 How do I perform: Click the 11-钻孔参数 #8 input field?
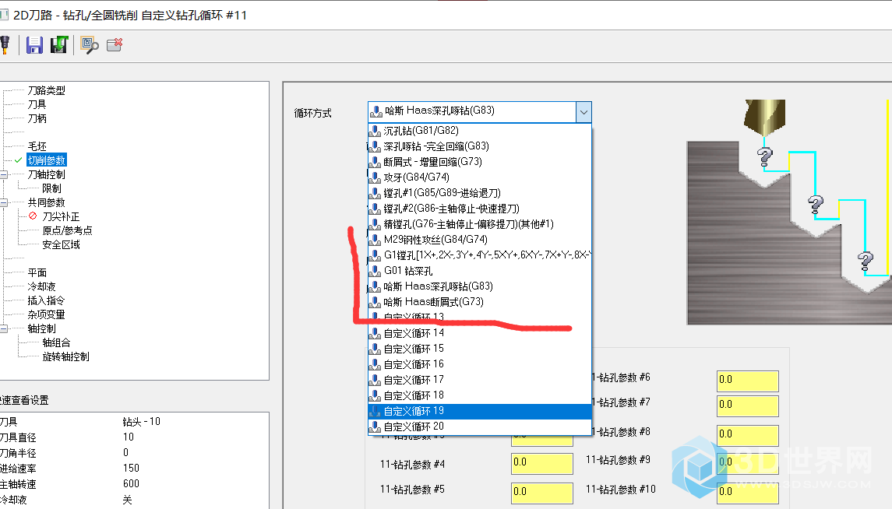click(748, 435)
